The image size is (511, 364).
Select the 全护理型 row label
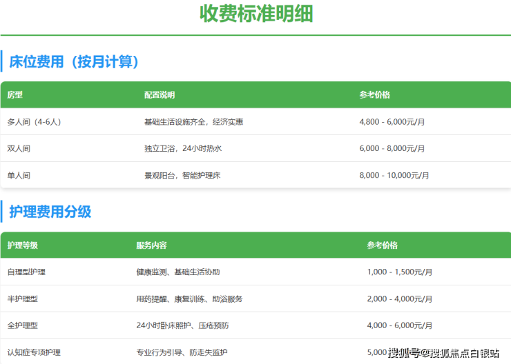(23, 325)
